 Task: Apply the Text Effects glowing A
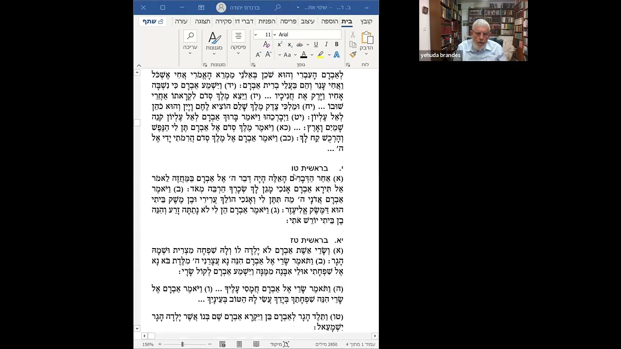click(336, 55)
